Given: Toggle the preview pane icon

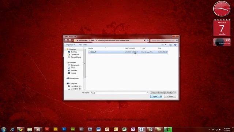Looking at the screenshot, I should (170, 45).
